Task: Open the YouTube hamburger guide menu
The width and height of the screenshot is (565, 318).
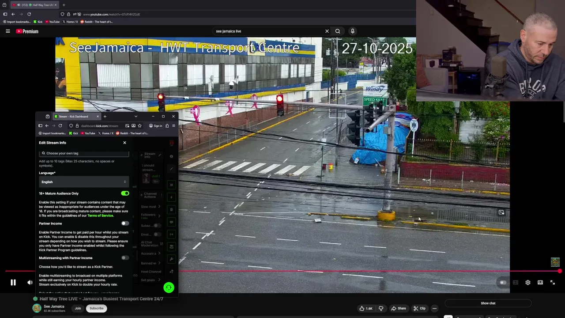Action: coord(8,31)
